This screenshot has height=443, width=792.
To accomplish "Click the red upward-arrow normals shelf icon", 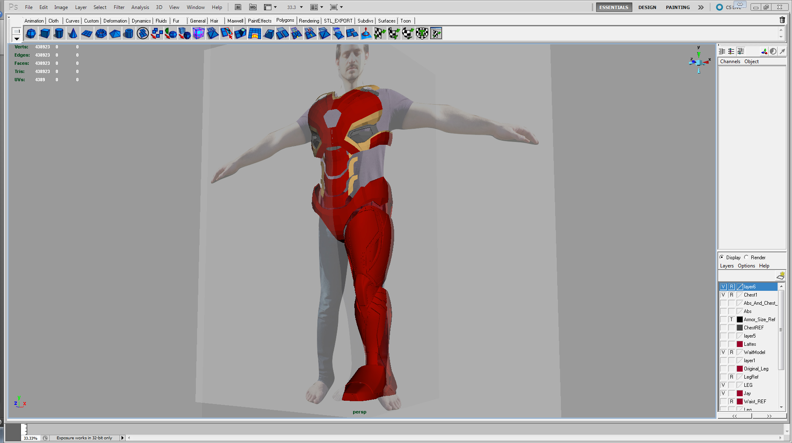I will click(x=366, y=34).
